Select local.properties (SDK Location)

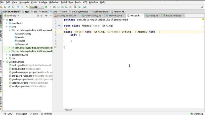(27, 86)
